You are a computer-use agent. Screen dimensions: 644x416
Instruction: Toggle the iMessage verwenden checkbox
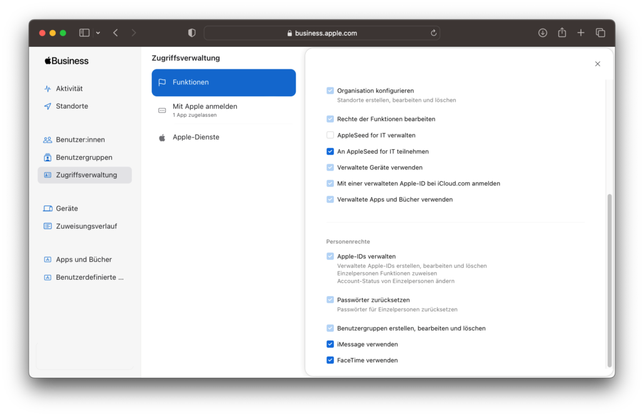(330, 344)
